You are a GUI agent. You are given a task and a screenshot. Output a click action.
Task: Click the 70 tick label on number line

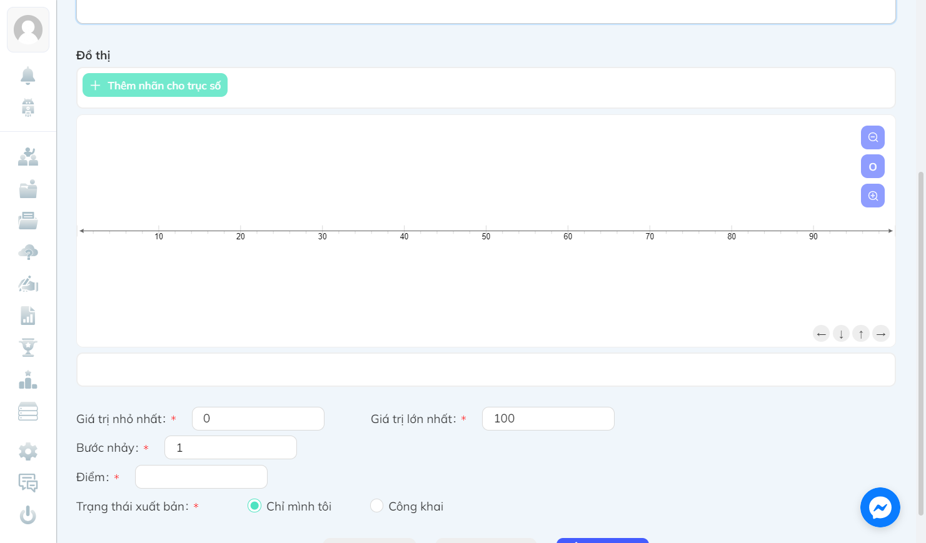coord(650,237)
